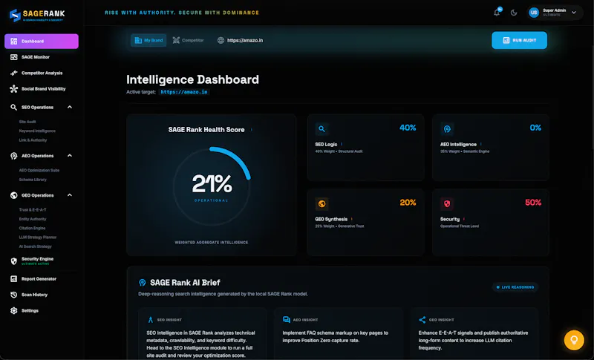Collapse the SEO Operations section

coord(70,107)
